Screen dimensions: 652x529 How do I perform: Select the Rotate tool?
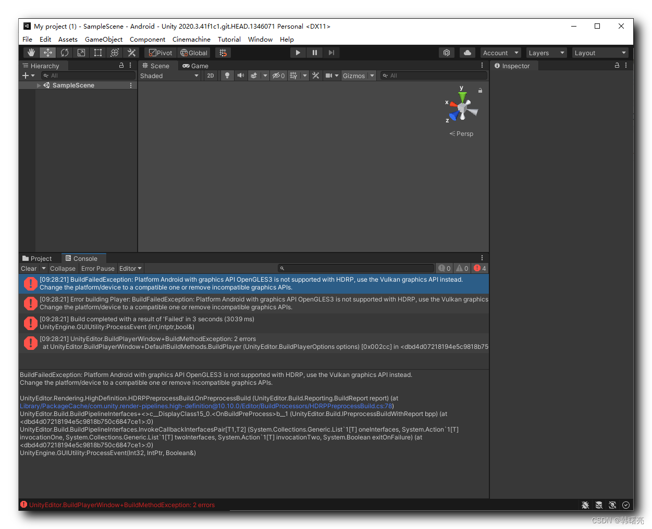(x=64, y=52)
